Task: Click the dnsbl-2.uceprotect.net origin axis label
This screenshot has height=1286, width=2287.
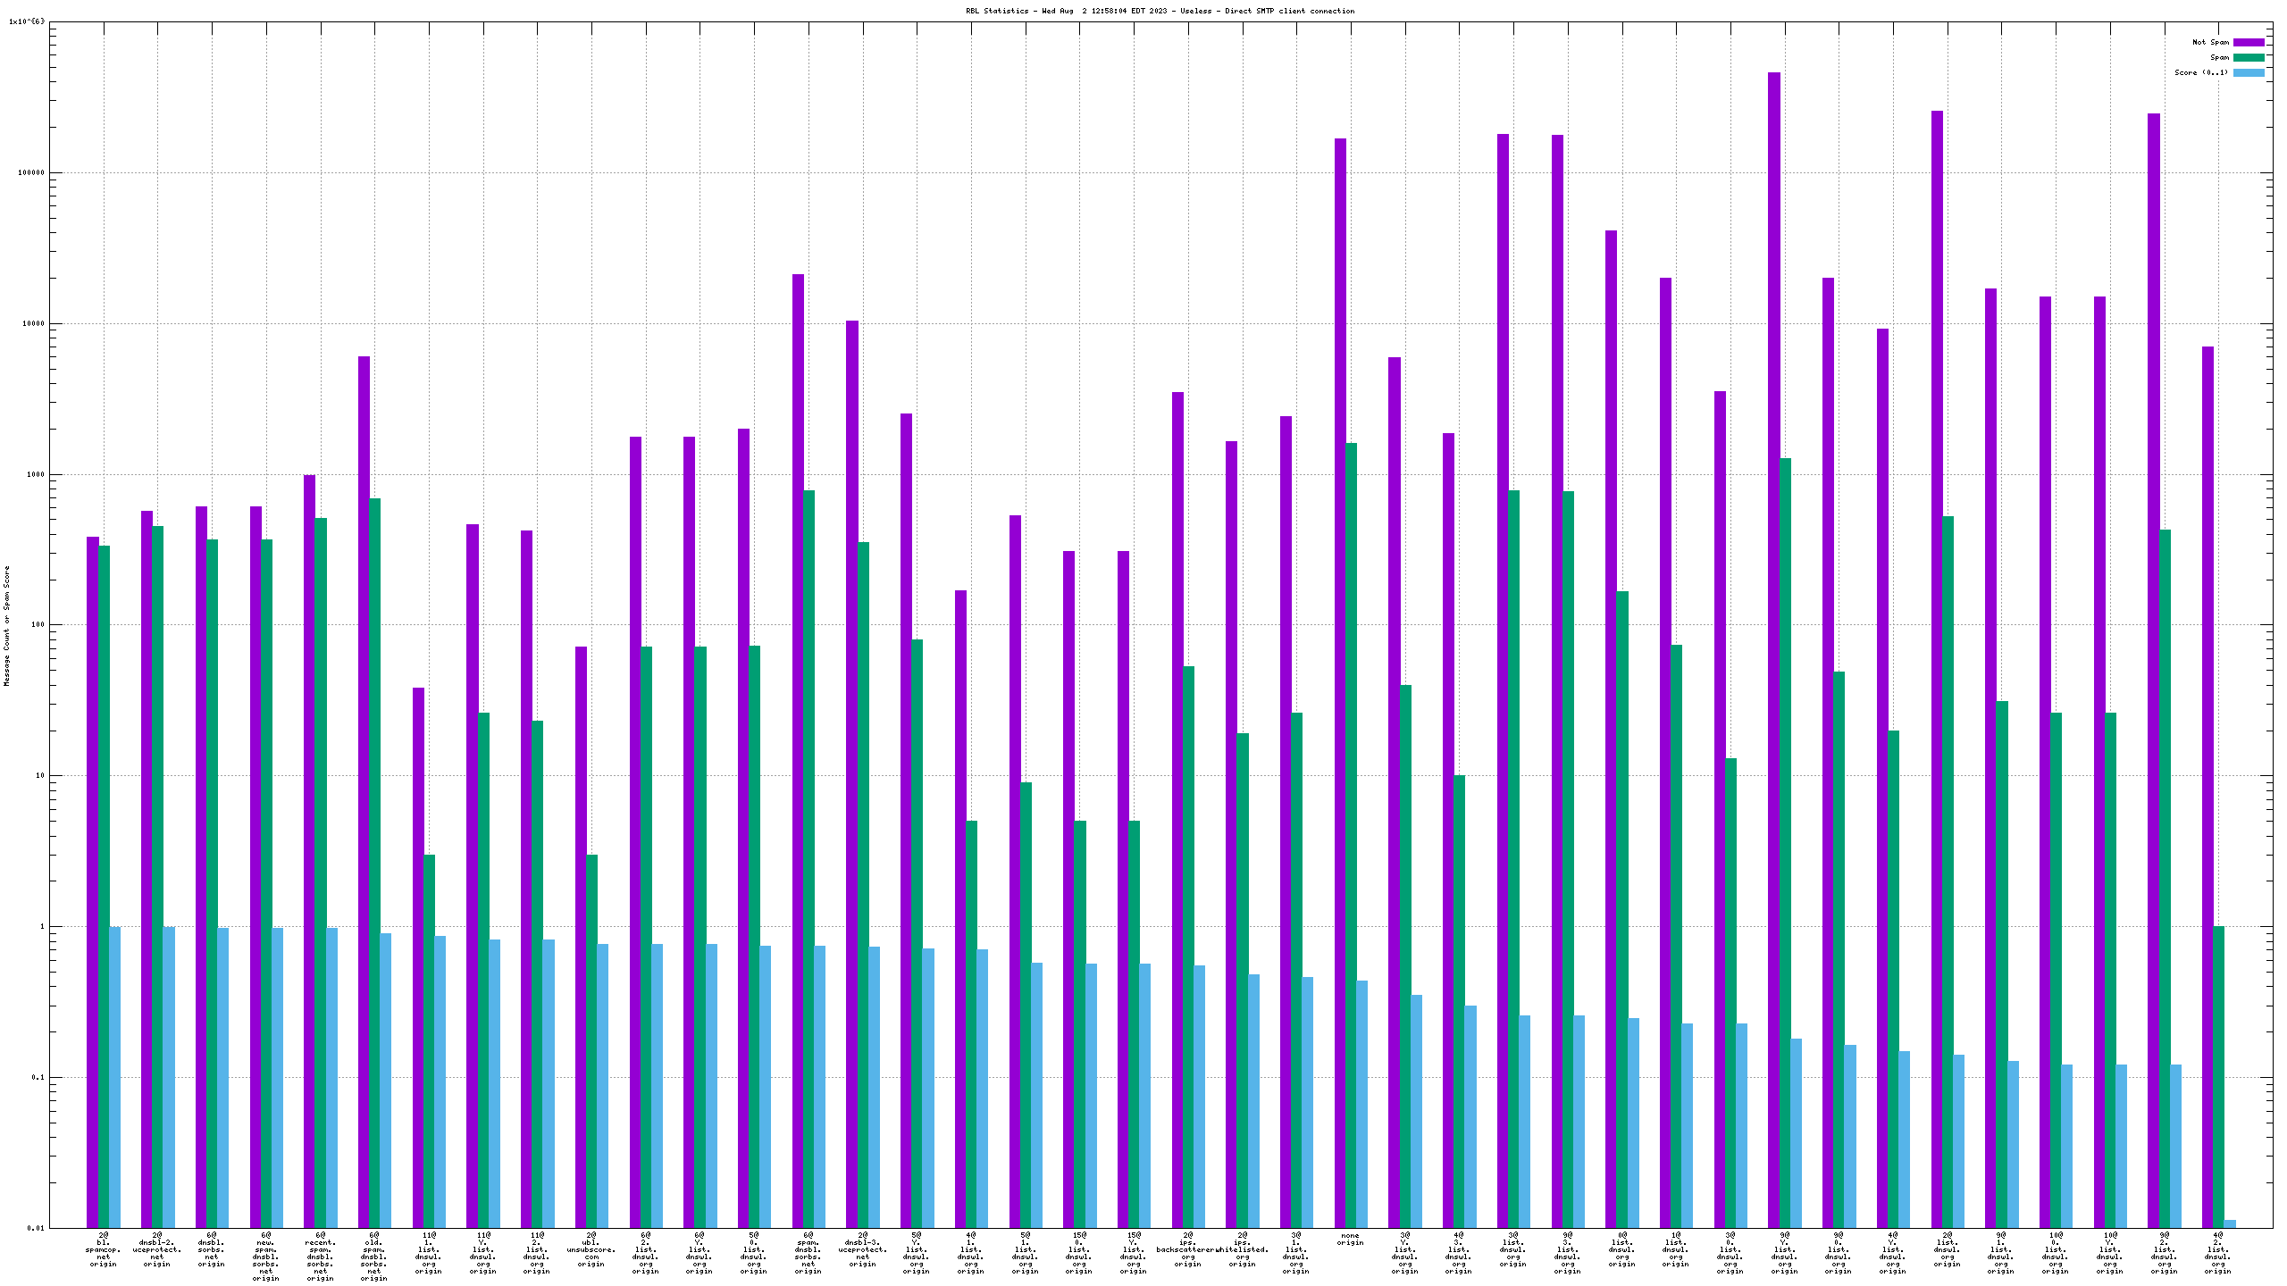Action: tap(157, 1249)
